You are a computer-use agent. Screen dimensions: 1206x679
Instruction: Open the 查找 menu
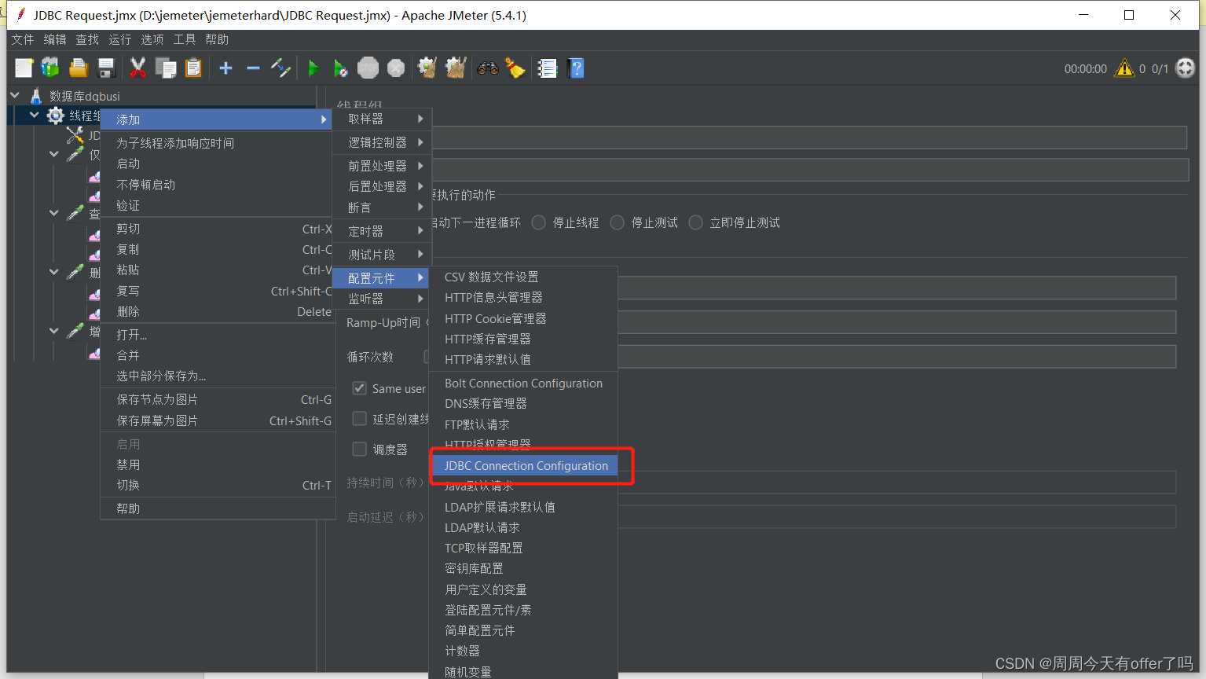tap(87, 39)
